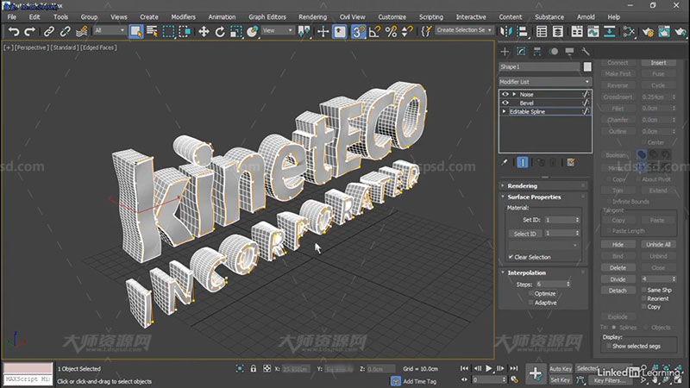The height and width of the screenshot is (388, 690).
Task: Open the material name dropdown below Select ID
Action: (x=544, y=245)
